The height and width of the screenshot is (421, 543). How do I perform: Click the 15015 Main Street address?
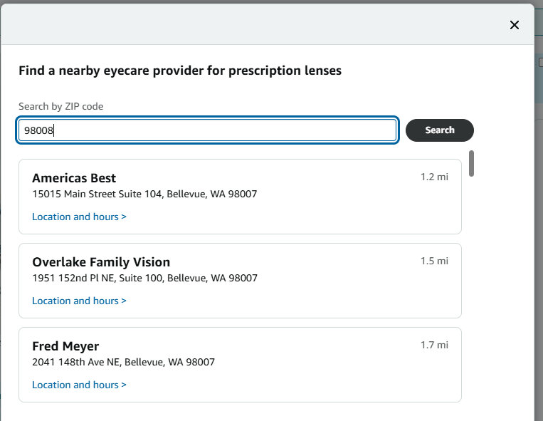[x=144, y=194]
